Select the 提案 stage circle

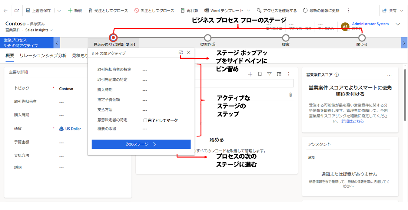[286, 38]
